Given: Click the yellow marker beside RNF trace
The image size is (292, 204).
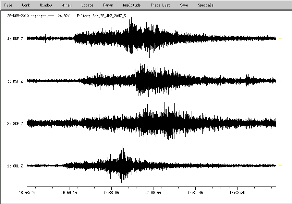Looking at the screenshot, I should 280,39.
